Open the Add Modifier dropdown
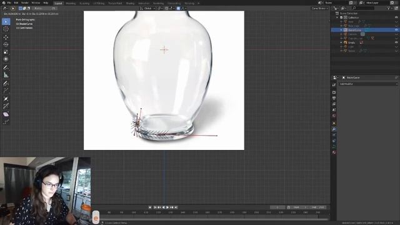400x225 pixels. [x=369, y=84]
